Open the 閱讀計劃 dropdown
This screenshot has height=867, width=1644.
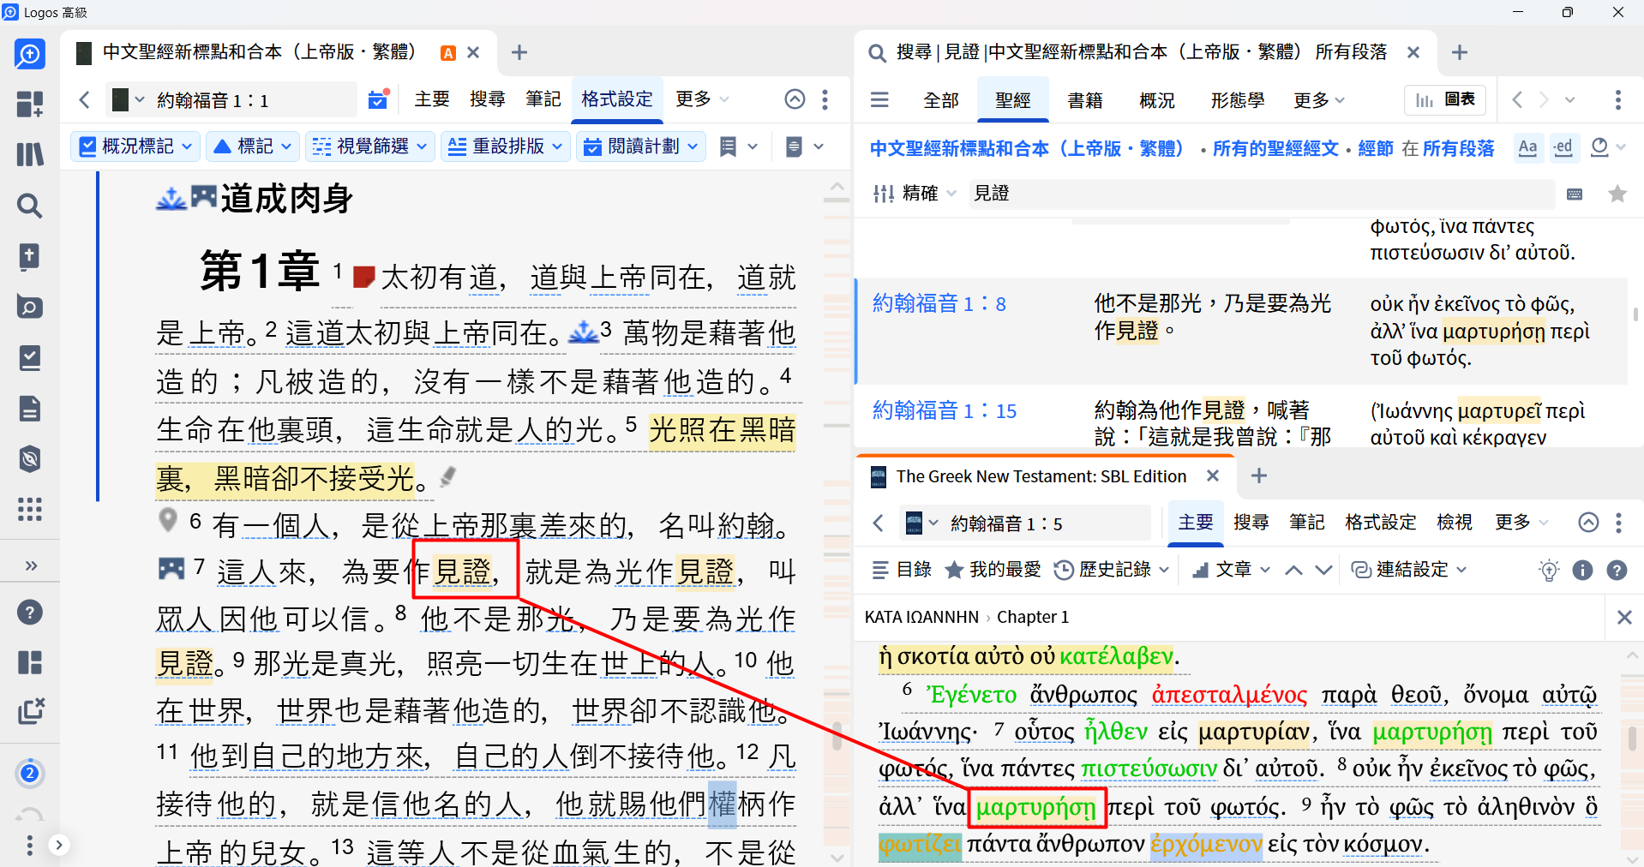[x=641, y=146]
